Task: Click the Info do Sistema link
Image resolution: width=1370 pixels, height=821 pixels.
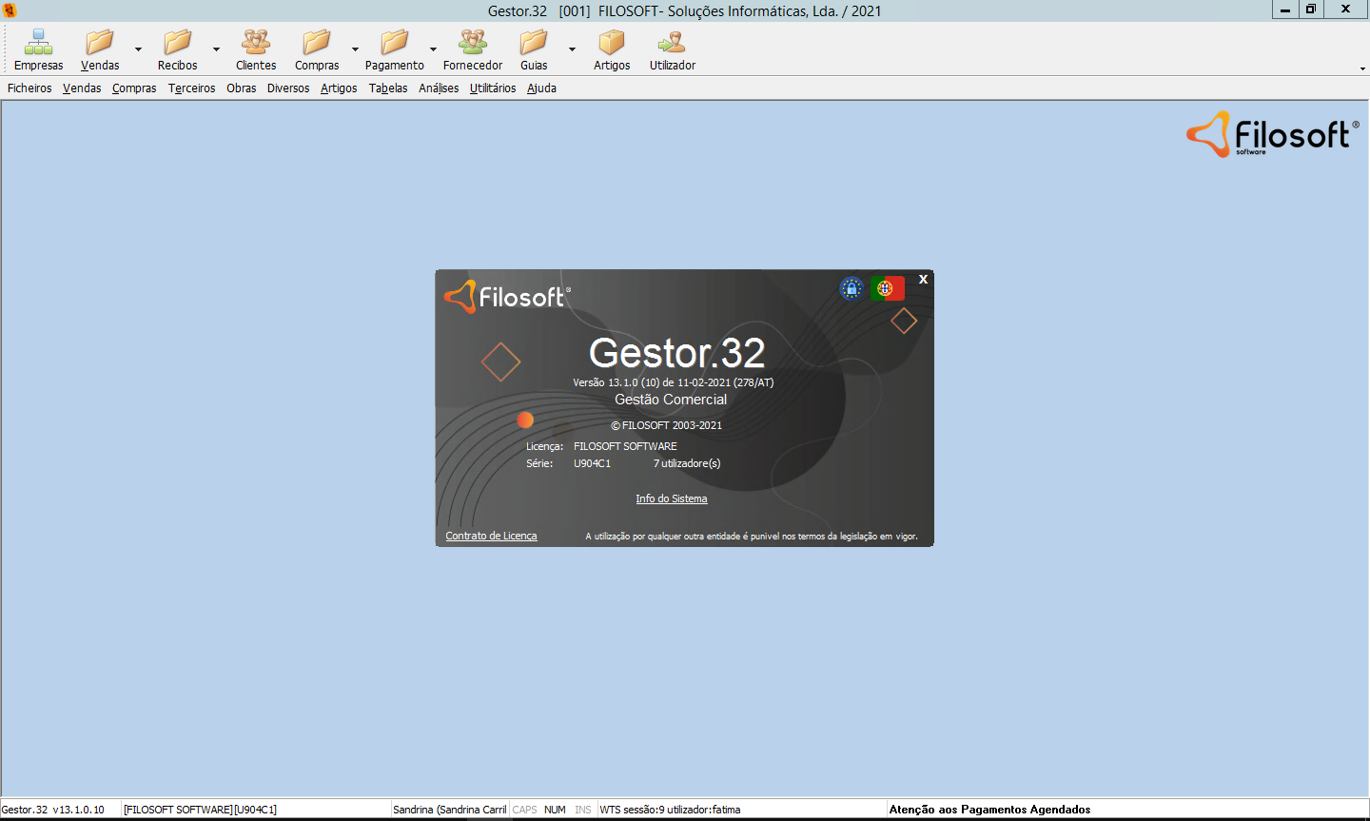Action: click(x=672, y=498)
